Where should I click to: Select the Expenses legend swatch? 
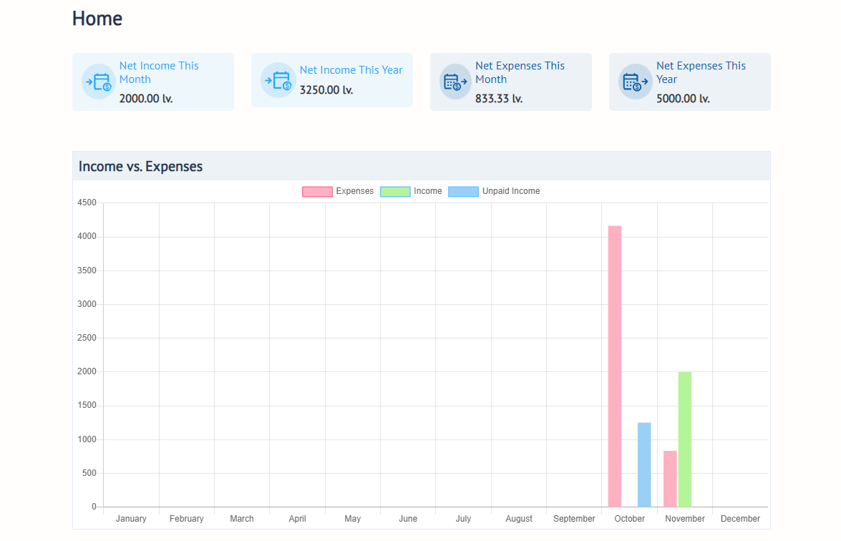point(316,191)
